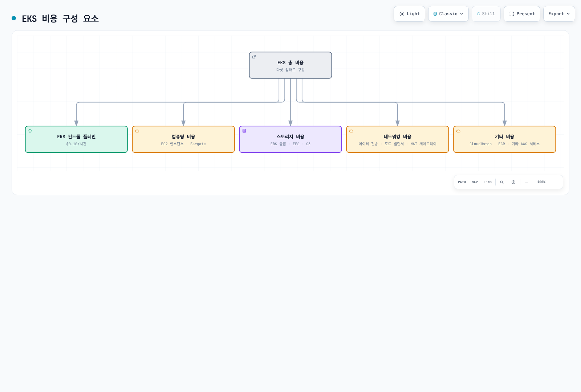Switch to MAP mode
Viewport: 581px width, 392px height.
(x=475, y=182)
